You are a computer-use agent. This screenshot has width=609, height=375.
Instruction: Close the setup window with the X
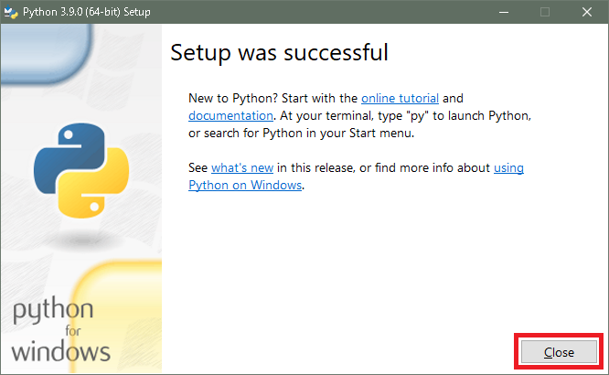pyautogui.click(x=587, y=12)
